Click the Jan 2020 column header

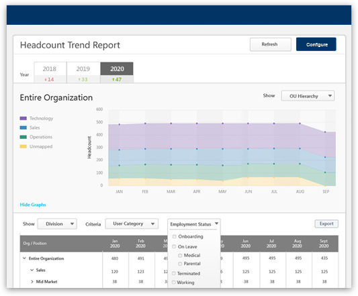(x=115, y=244)
